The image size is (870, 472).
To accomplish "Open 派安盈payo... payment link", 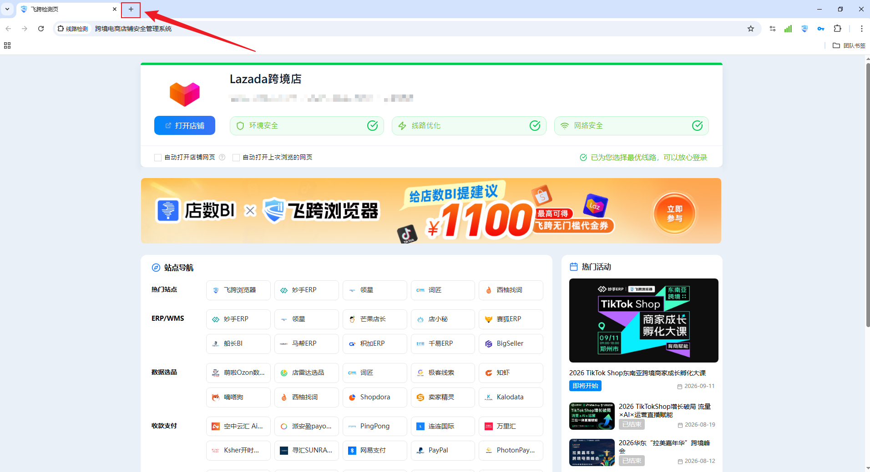I will pyautogui.click(x=307, y=427).
